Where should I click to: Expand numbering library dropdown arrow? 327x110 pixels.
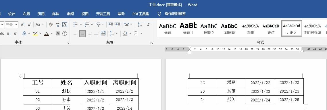click(92, 25)
